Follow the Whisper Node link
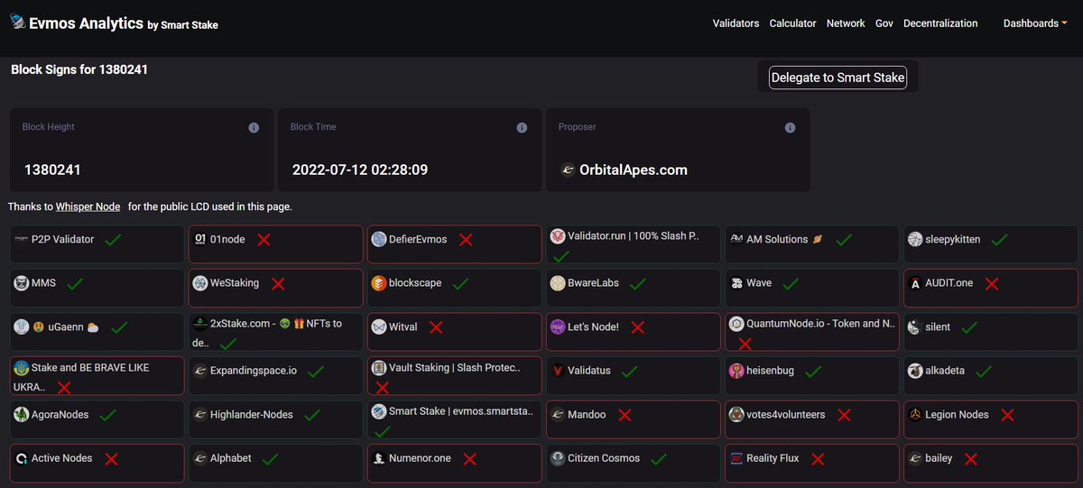The width and height of the screenshot is (1083, 488). [x=88, y=207]
